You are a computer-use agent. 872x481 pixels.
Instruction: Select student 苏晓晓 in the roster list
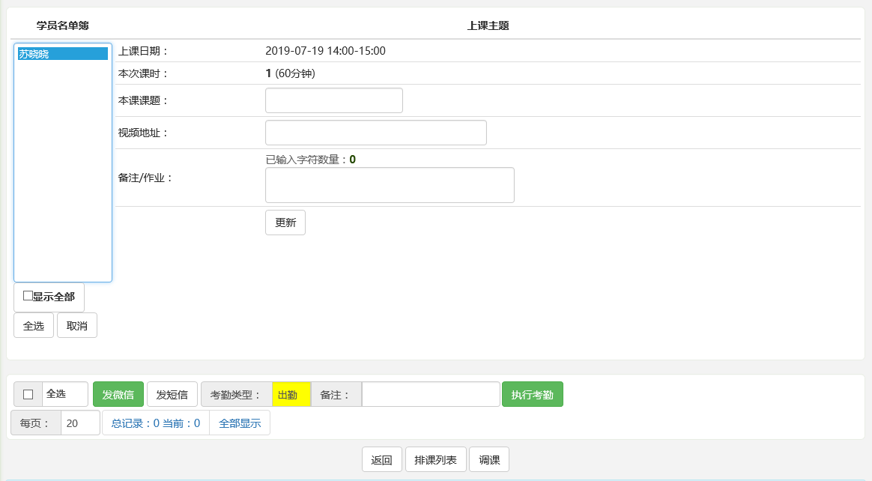[62, 54]
